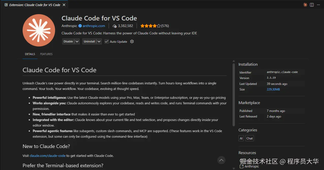
Task: Click the Claude spark icon in title bar
Action: pos(305,5)
